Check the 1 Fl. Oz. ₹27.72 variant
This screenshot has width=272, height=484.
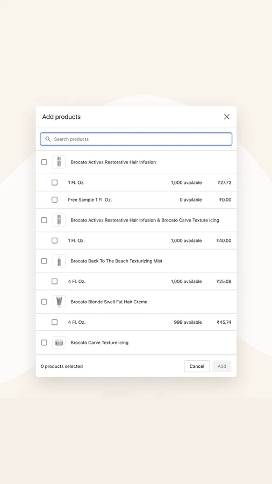55,182
